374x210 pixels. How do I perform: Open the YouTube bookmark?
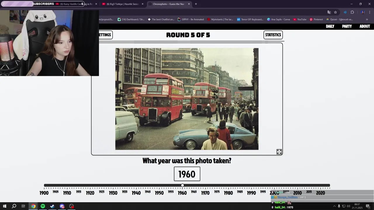coord(300,20)
